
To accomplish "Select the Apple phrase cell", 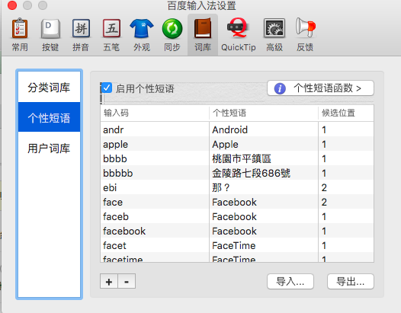I will (x=264, y=145).
